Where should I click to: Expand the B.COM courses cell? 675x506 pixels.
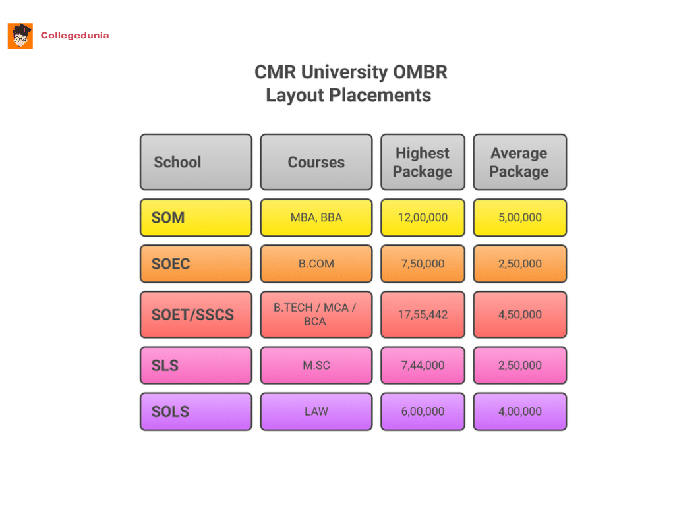tap(316, 264)
